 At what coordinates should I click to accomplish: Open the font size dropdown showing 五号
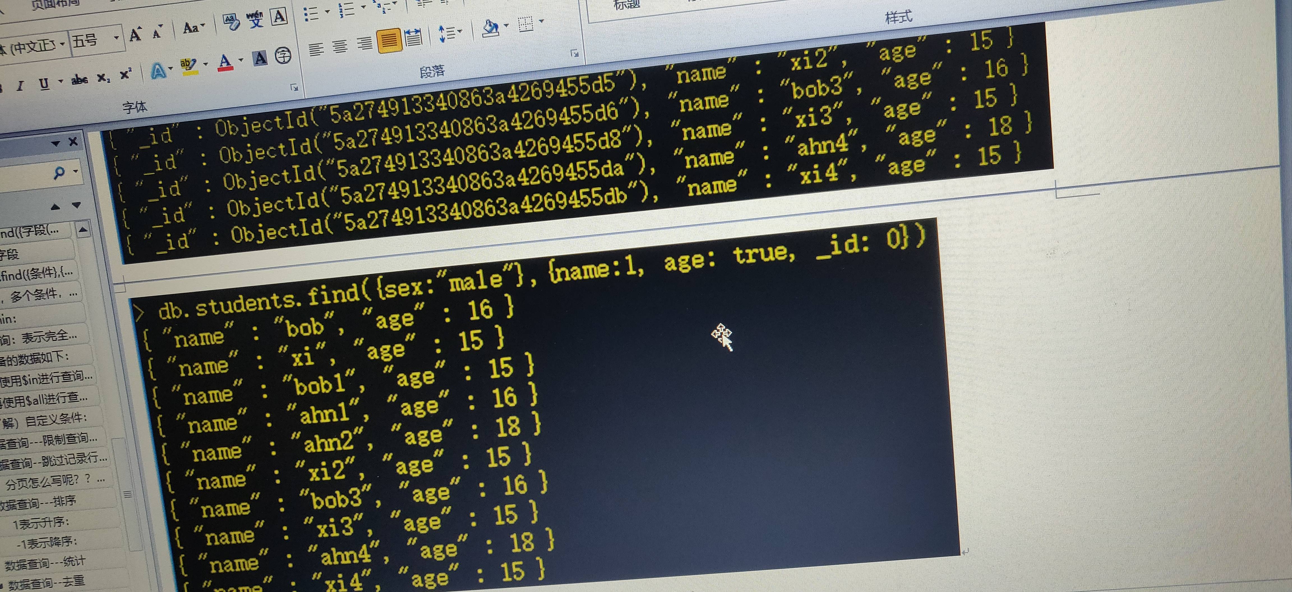point(116,38)
